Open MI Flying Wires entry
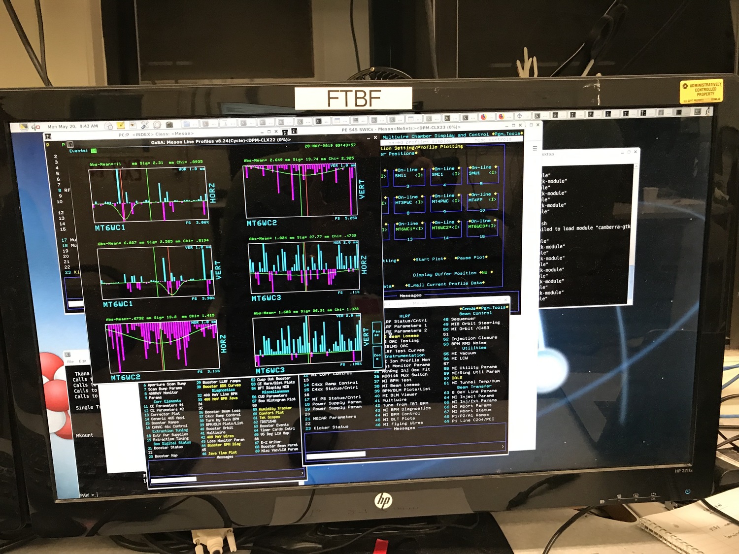The width and height of the screenshot is (739, 554). [x=403, y=424]
